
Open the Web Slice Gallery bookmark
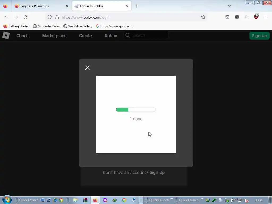(78, 26)
